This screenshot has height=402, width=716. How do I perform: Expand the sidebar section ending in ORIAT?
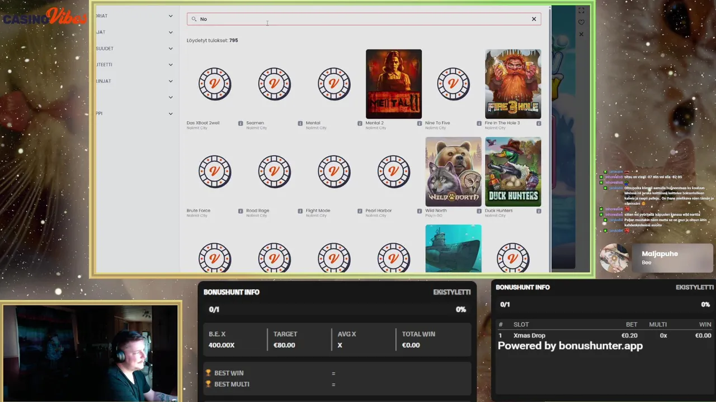tap(171, 16)
